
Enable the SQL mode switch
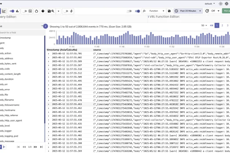pos(25,11)
